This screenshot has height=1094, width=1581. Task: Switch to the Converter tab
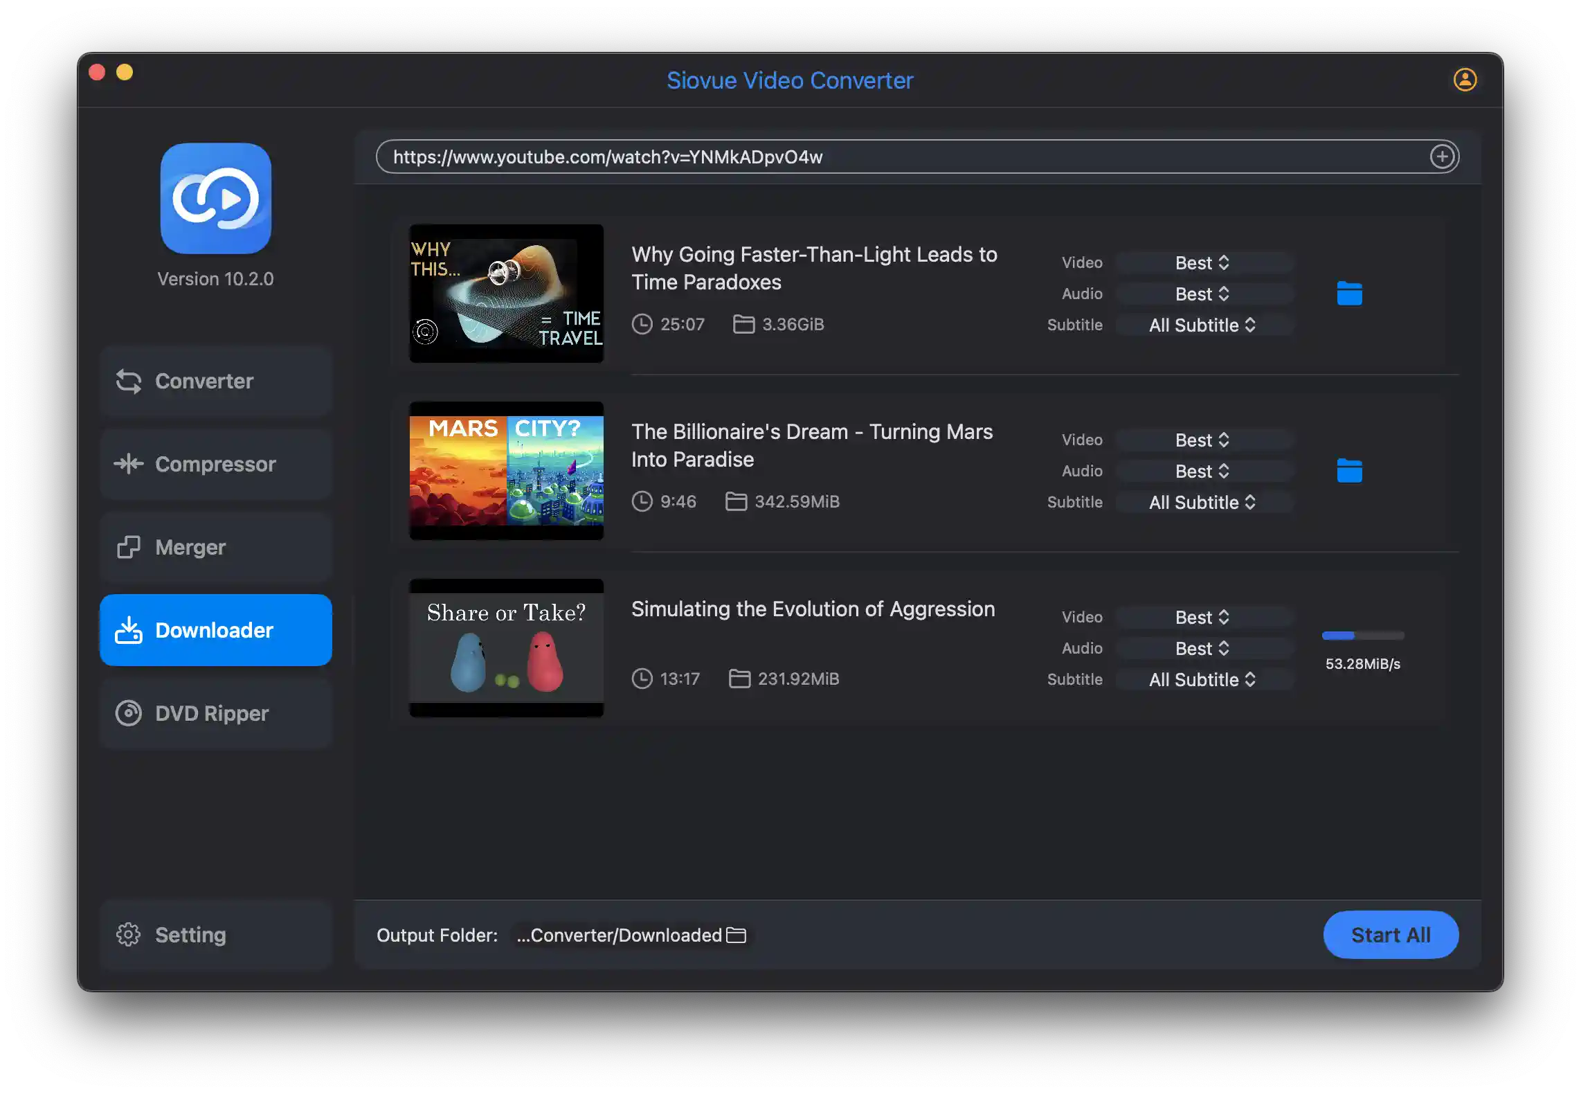point(216,381)
